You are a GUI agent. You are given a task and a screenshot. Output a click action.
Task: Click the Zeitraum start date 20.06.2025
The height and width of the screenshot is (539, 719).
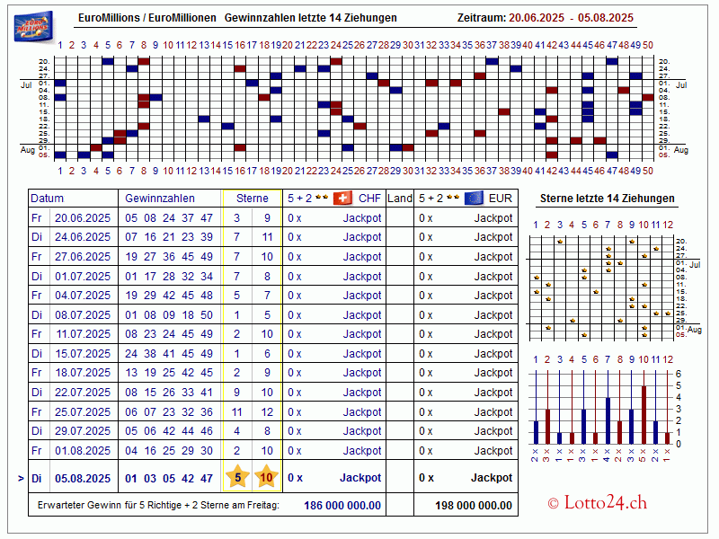[x=537, y=18]
